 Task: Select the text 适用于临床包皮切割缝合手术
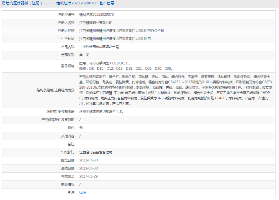click(x=101, y=112)
